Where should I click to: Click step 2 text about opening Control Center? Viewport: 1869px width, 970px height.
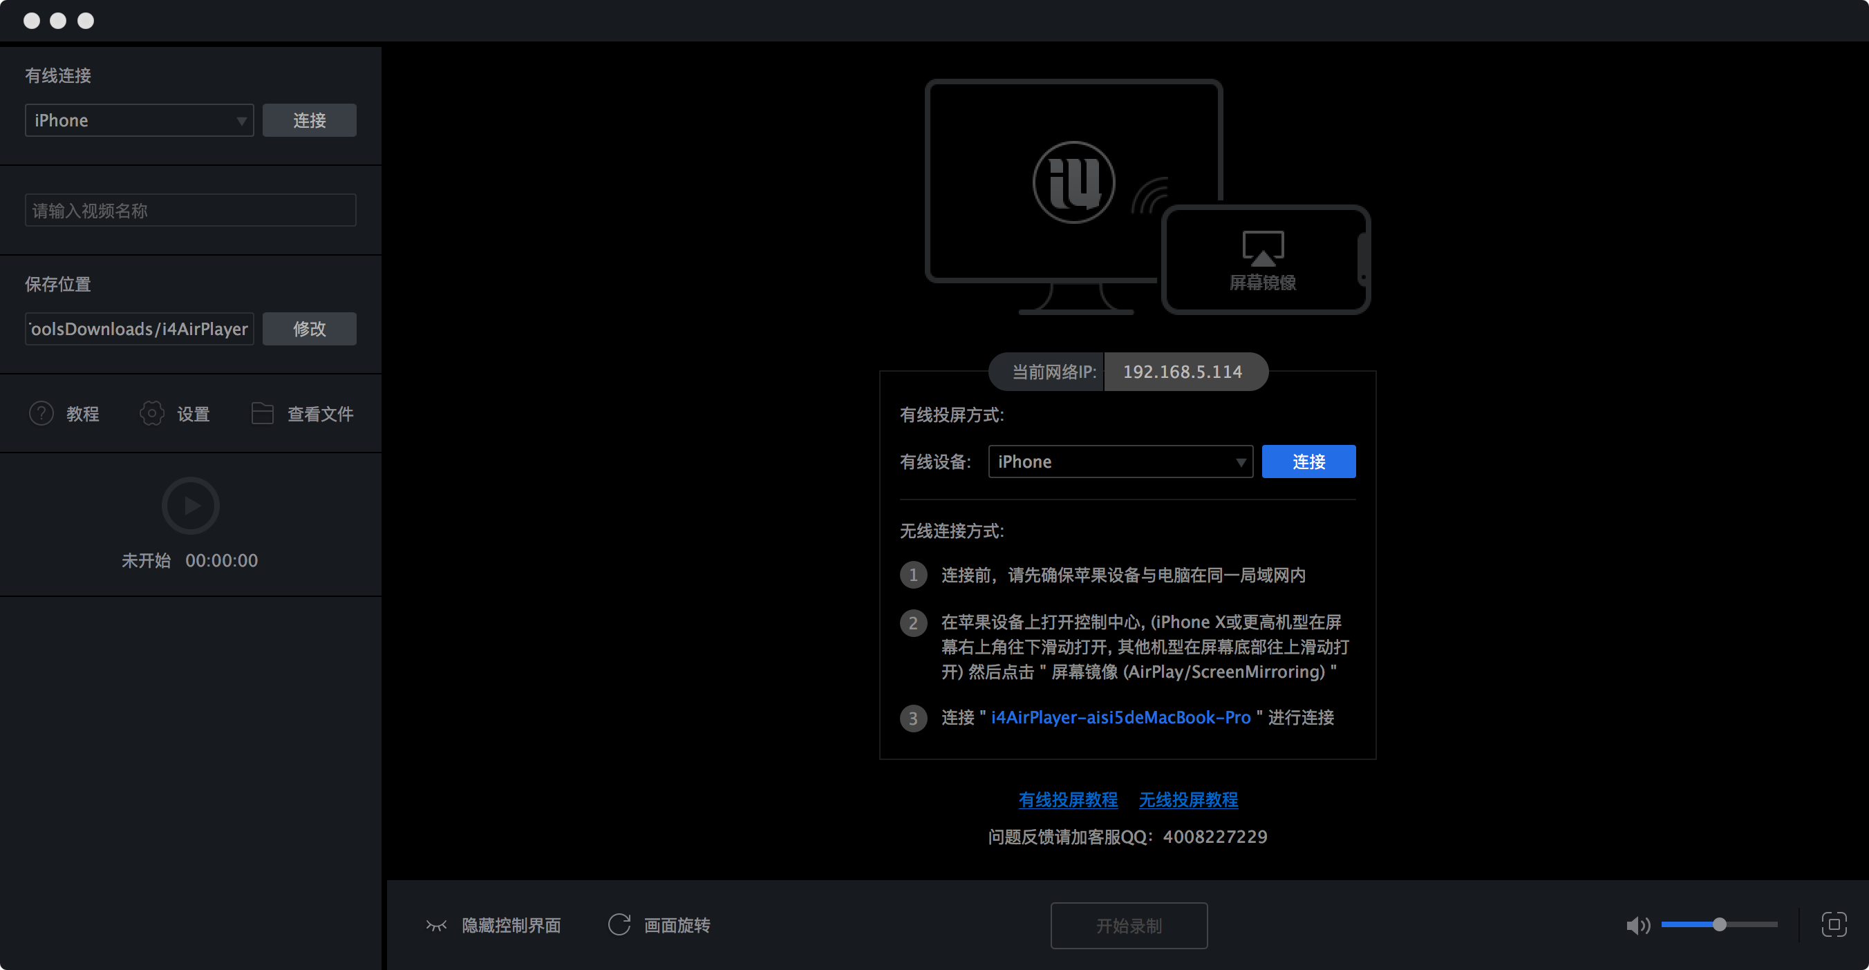[1145, 647]
